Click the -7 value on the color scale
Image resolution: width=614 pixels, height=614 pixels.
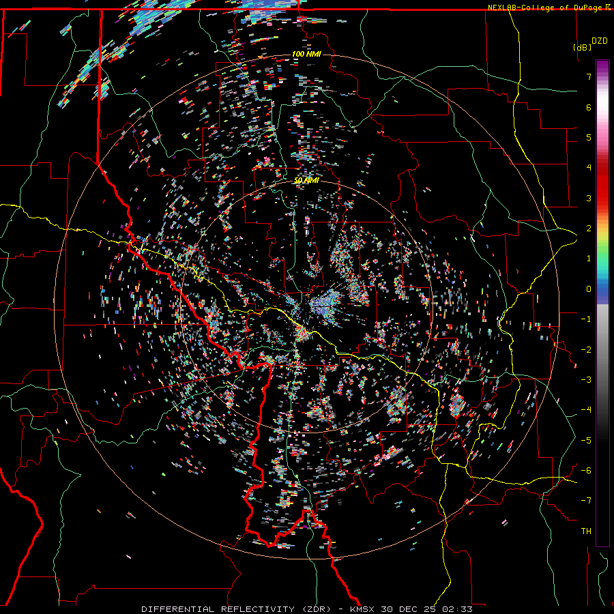coord(586,501)
